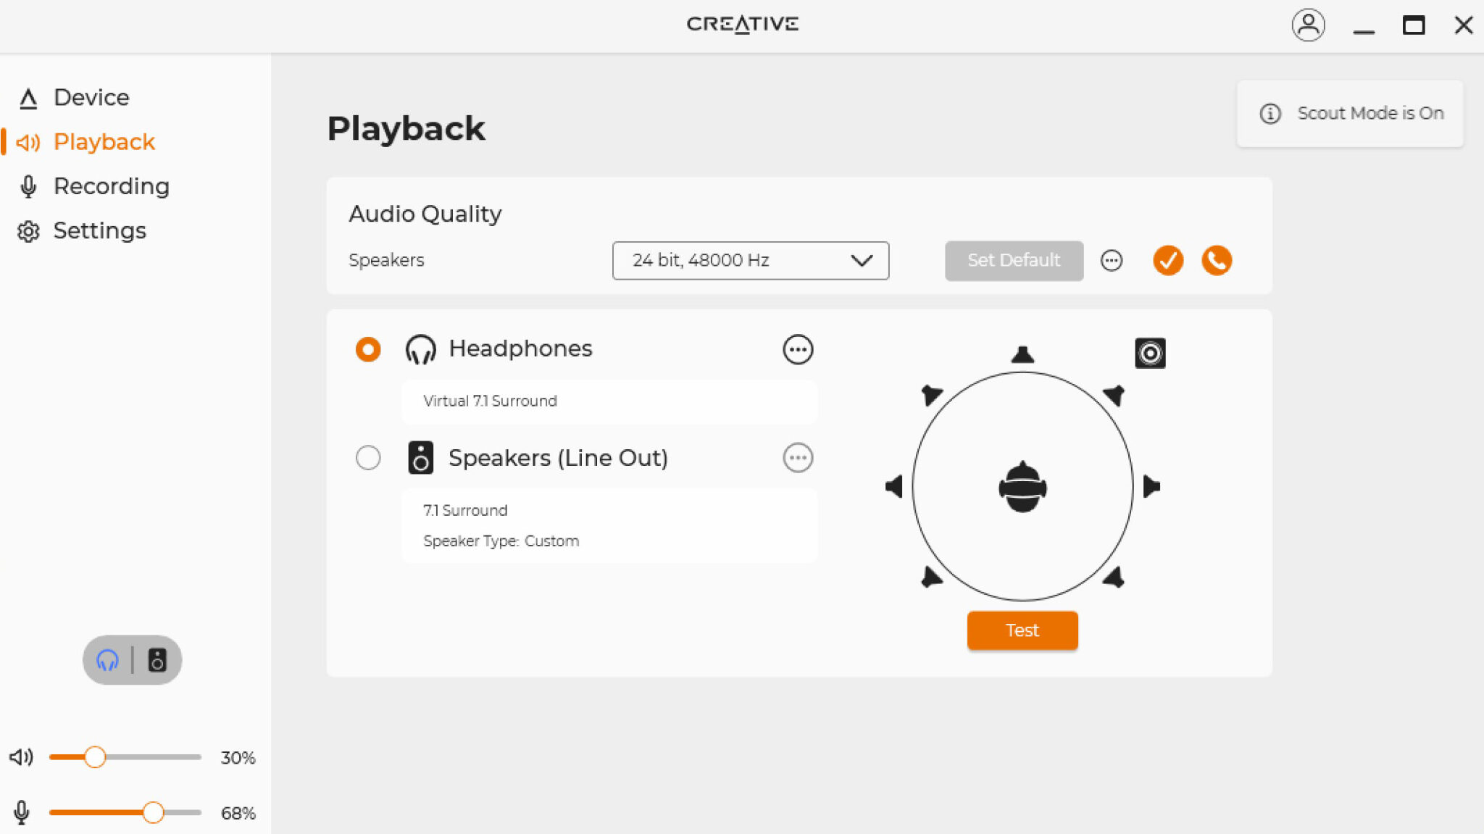
Task: Click the Set Default button
Action: coord(1014,260)
